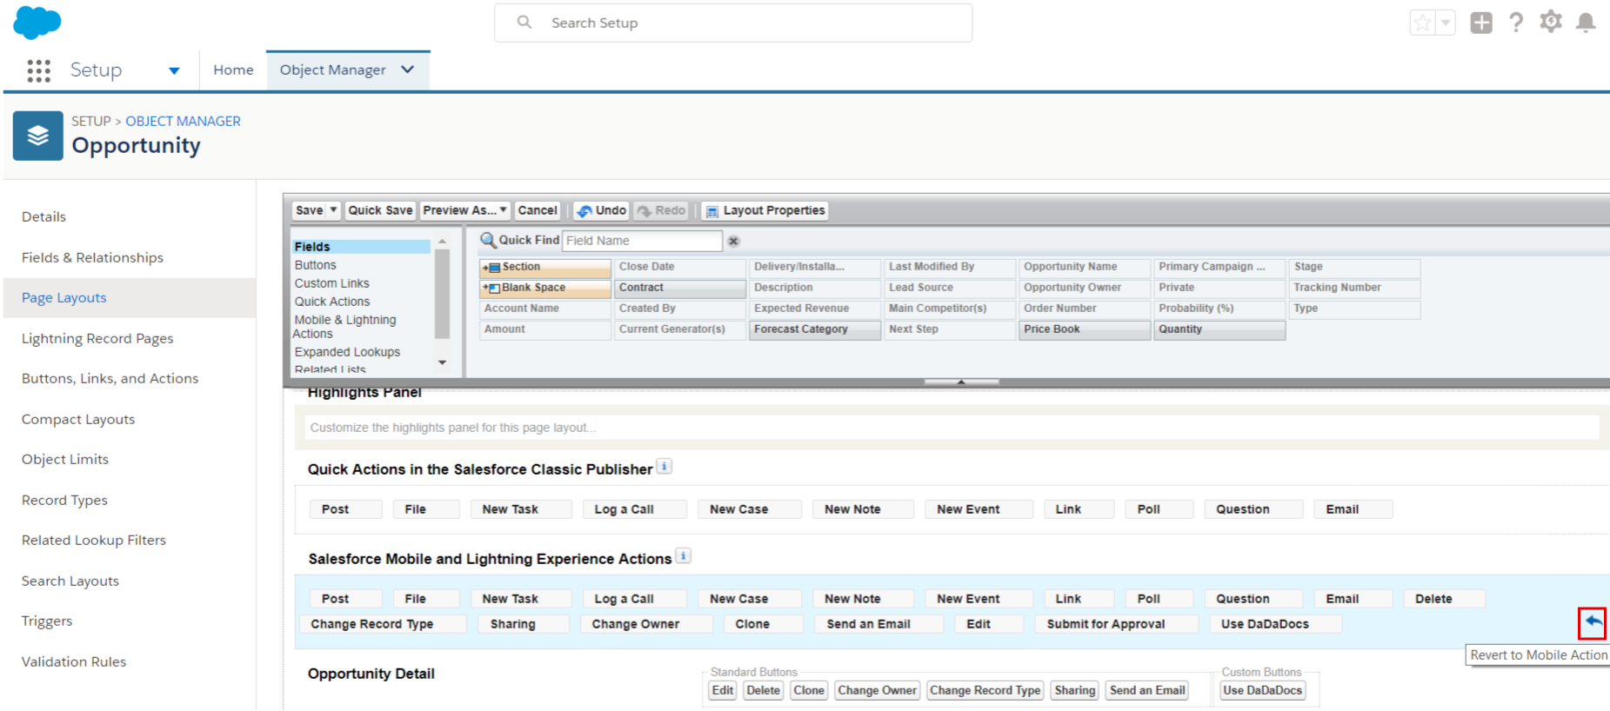Click the Clone standard button in Opportunity Detail
Viewport: 1610px width, 711px height.
[808, 690]
